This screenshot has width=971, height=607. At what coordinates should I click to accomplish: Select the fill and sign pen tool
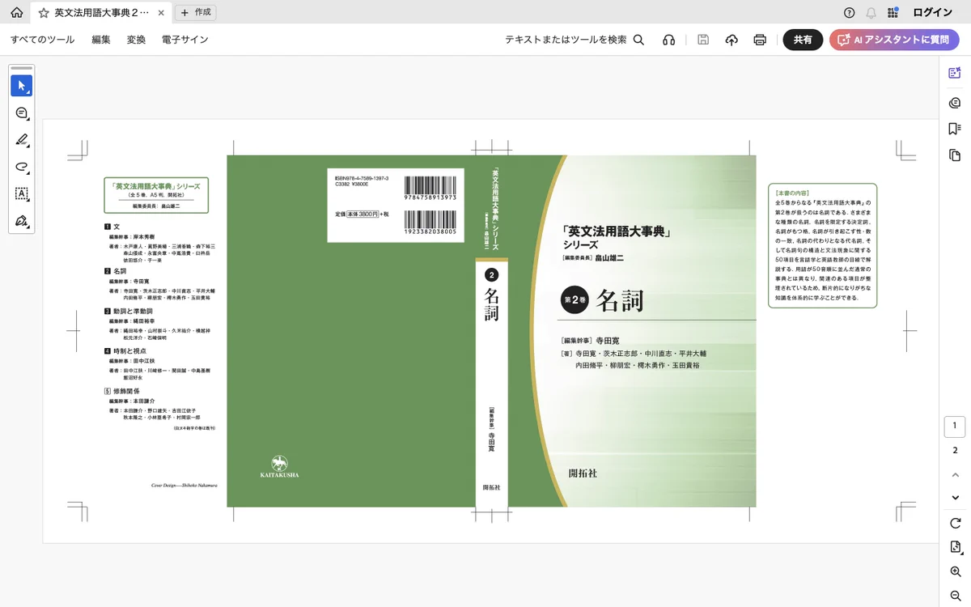tap(22, 221)
